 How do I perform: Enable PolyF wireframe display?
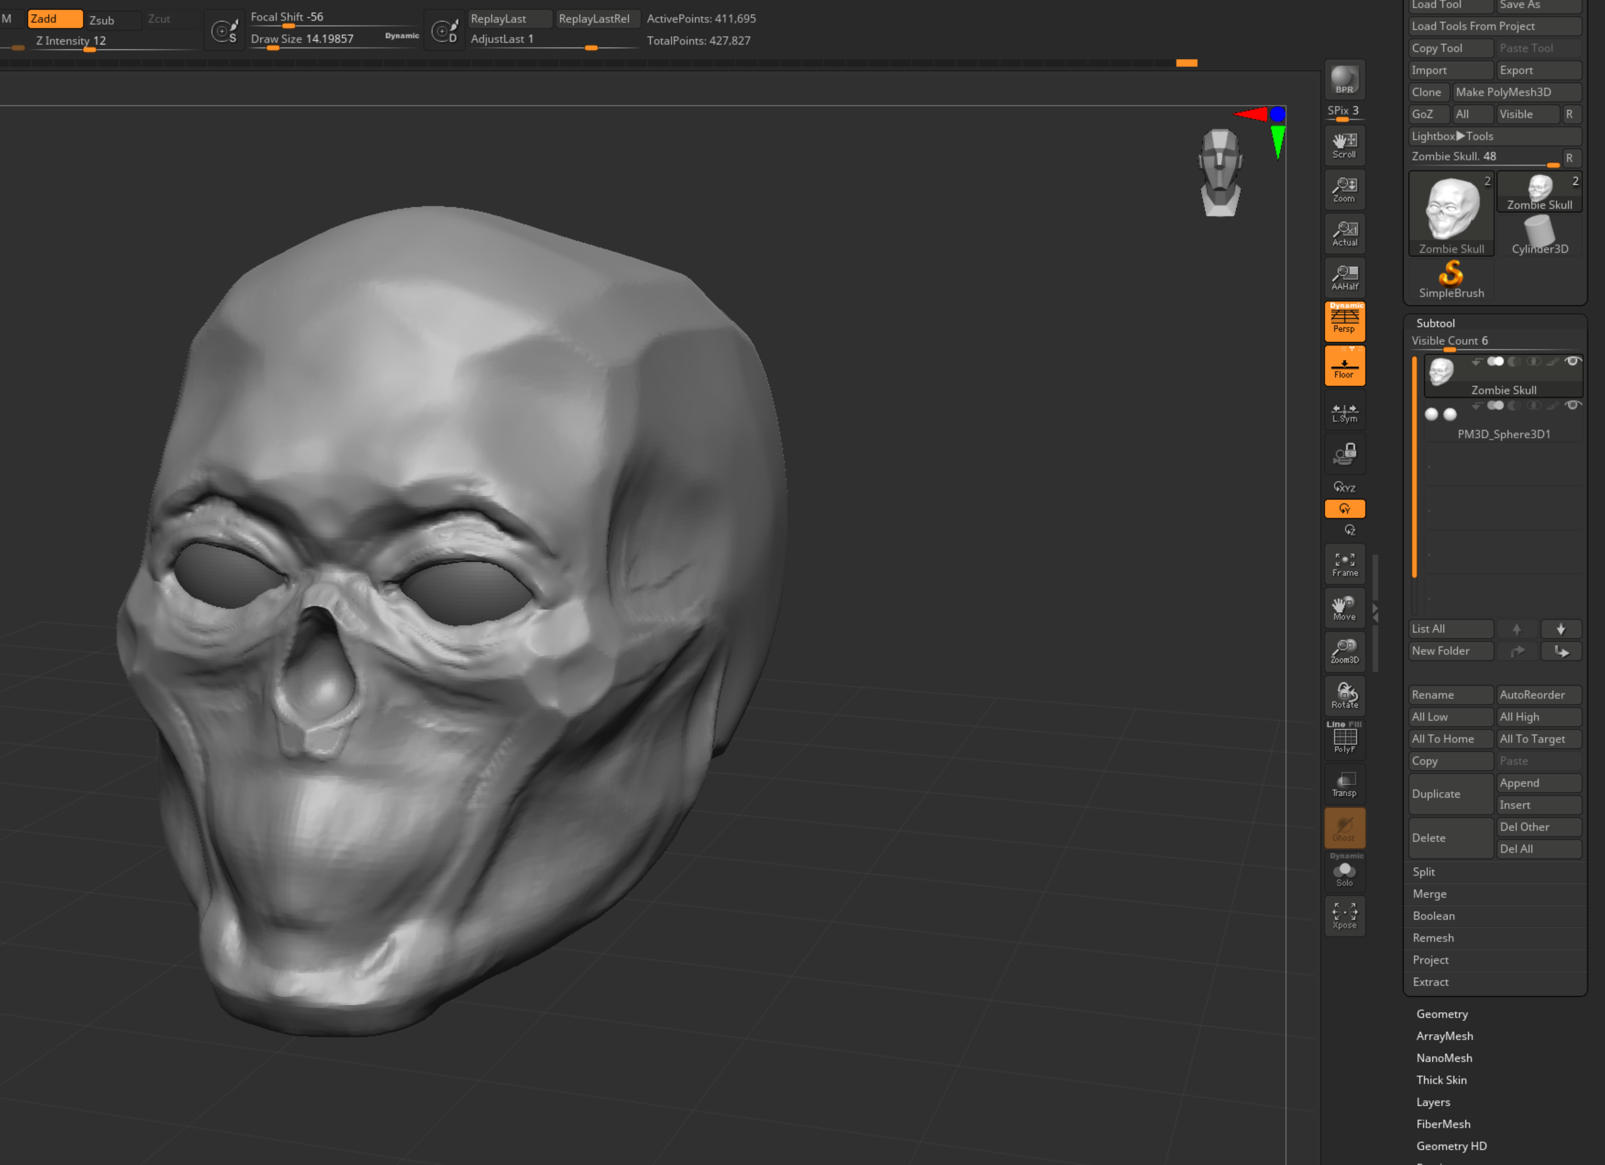(1344, 739)
